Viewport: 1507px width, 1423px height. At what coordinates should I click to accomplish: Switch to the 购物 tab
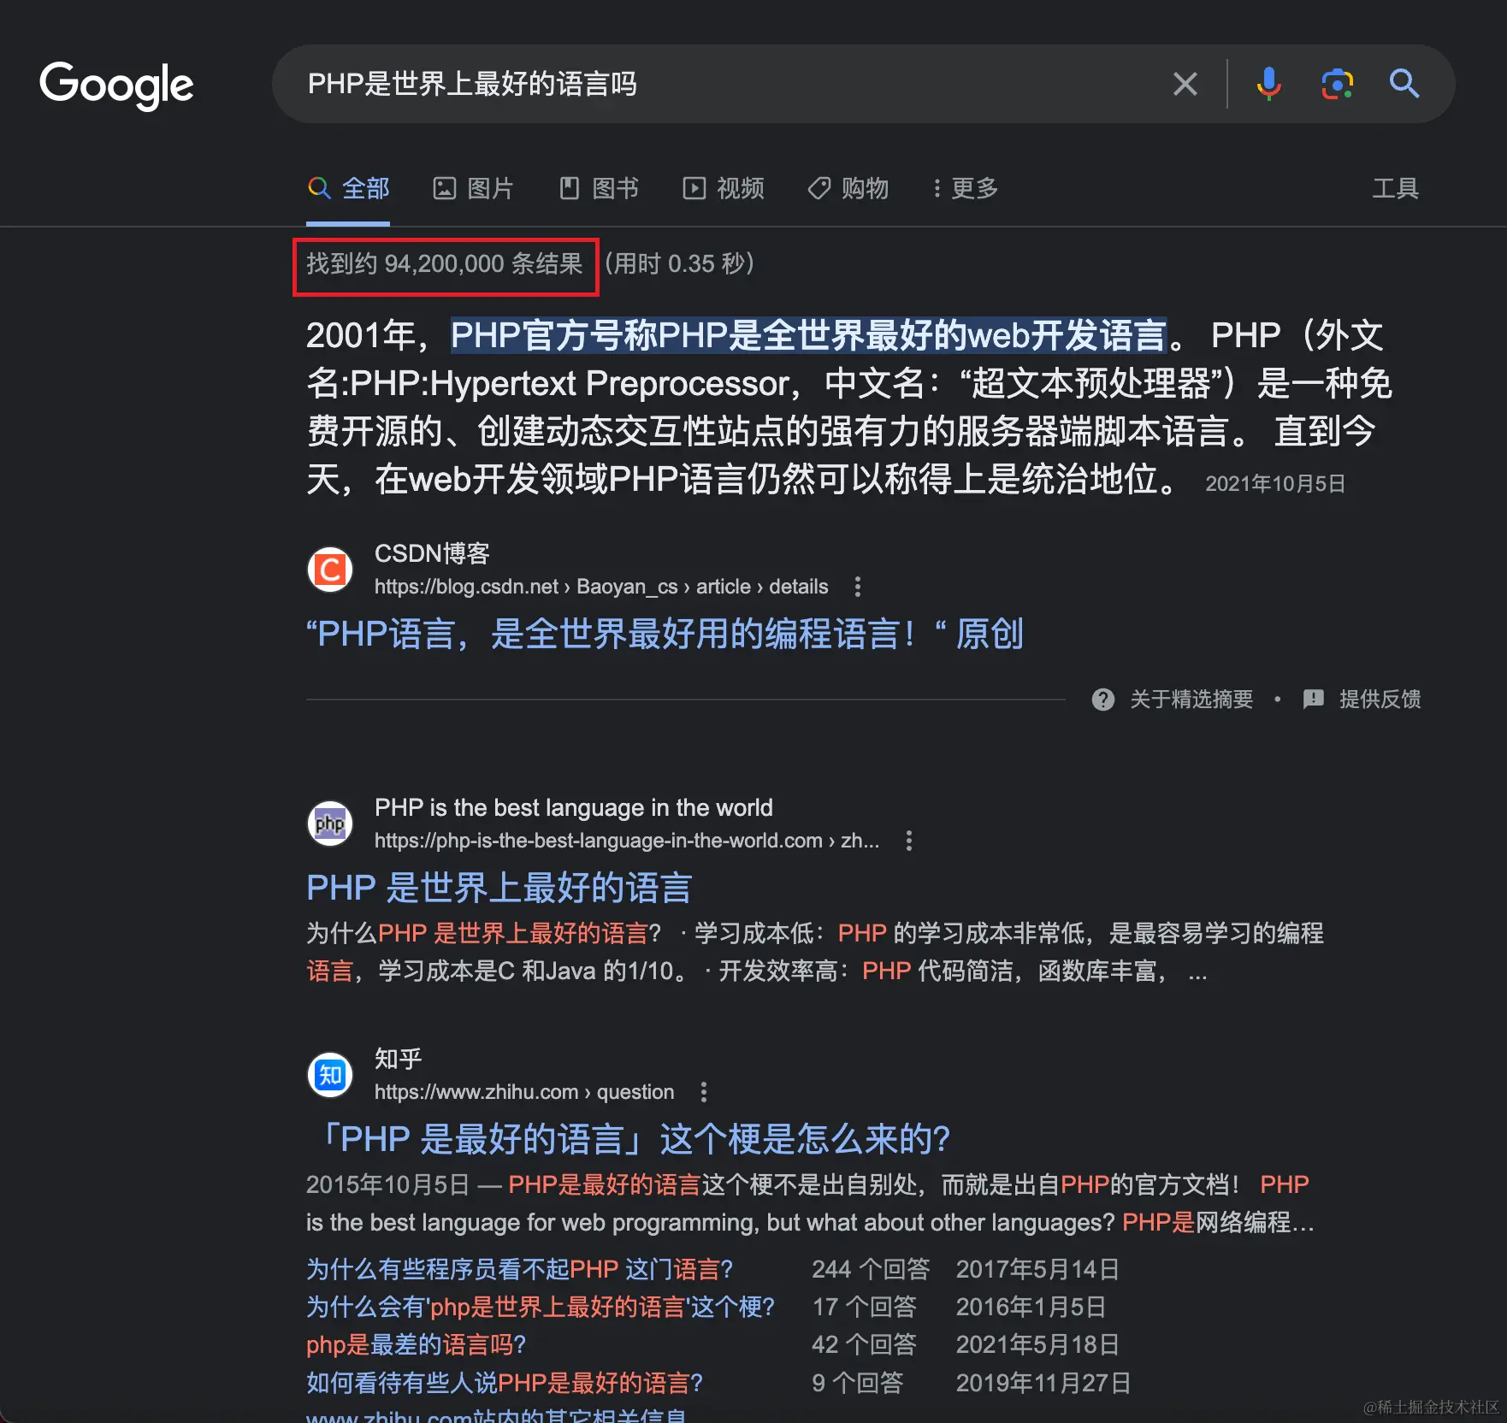[848, 188]
